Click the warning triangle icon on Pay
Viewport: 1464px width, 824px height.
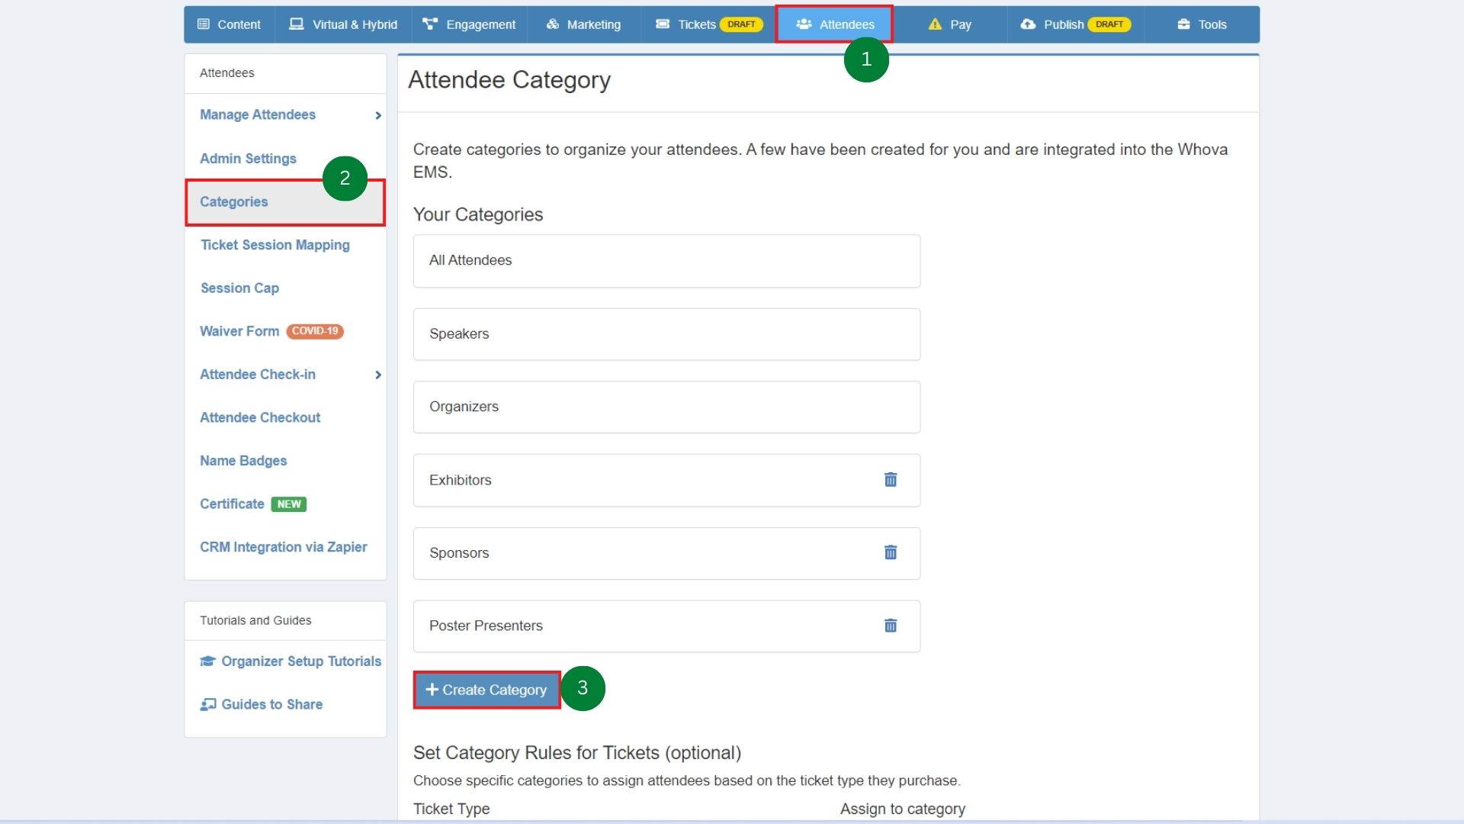pyautogui.click(x=934, y=24)
